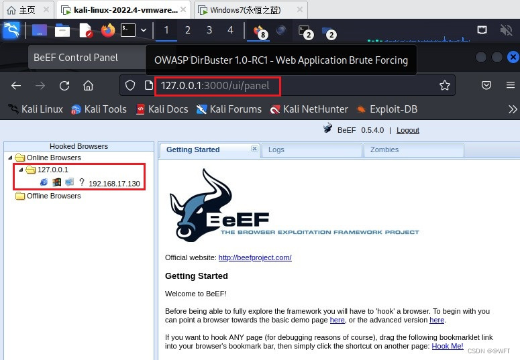Click the question mark icon of hooked browser
This screenshot has height=360, width=520.
(82, 182)
